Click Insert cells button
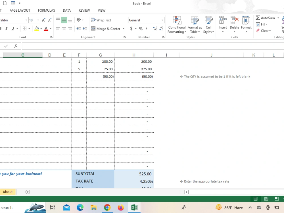 pyautogui.click(x=223, y=24)
